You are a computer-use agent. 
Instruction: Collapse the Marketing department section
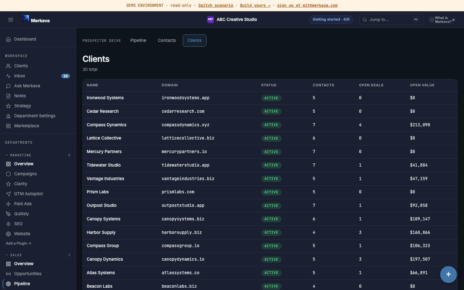38,155
